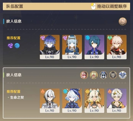Click the first team's 敌人信息 header
The height and width of the screenshot is (121, 133).
(x=14, y=21)
